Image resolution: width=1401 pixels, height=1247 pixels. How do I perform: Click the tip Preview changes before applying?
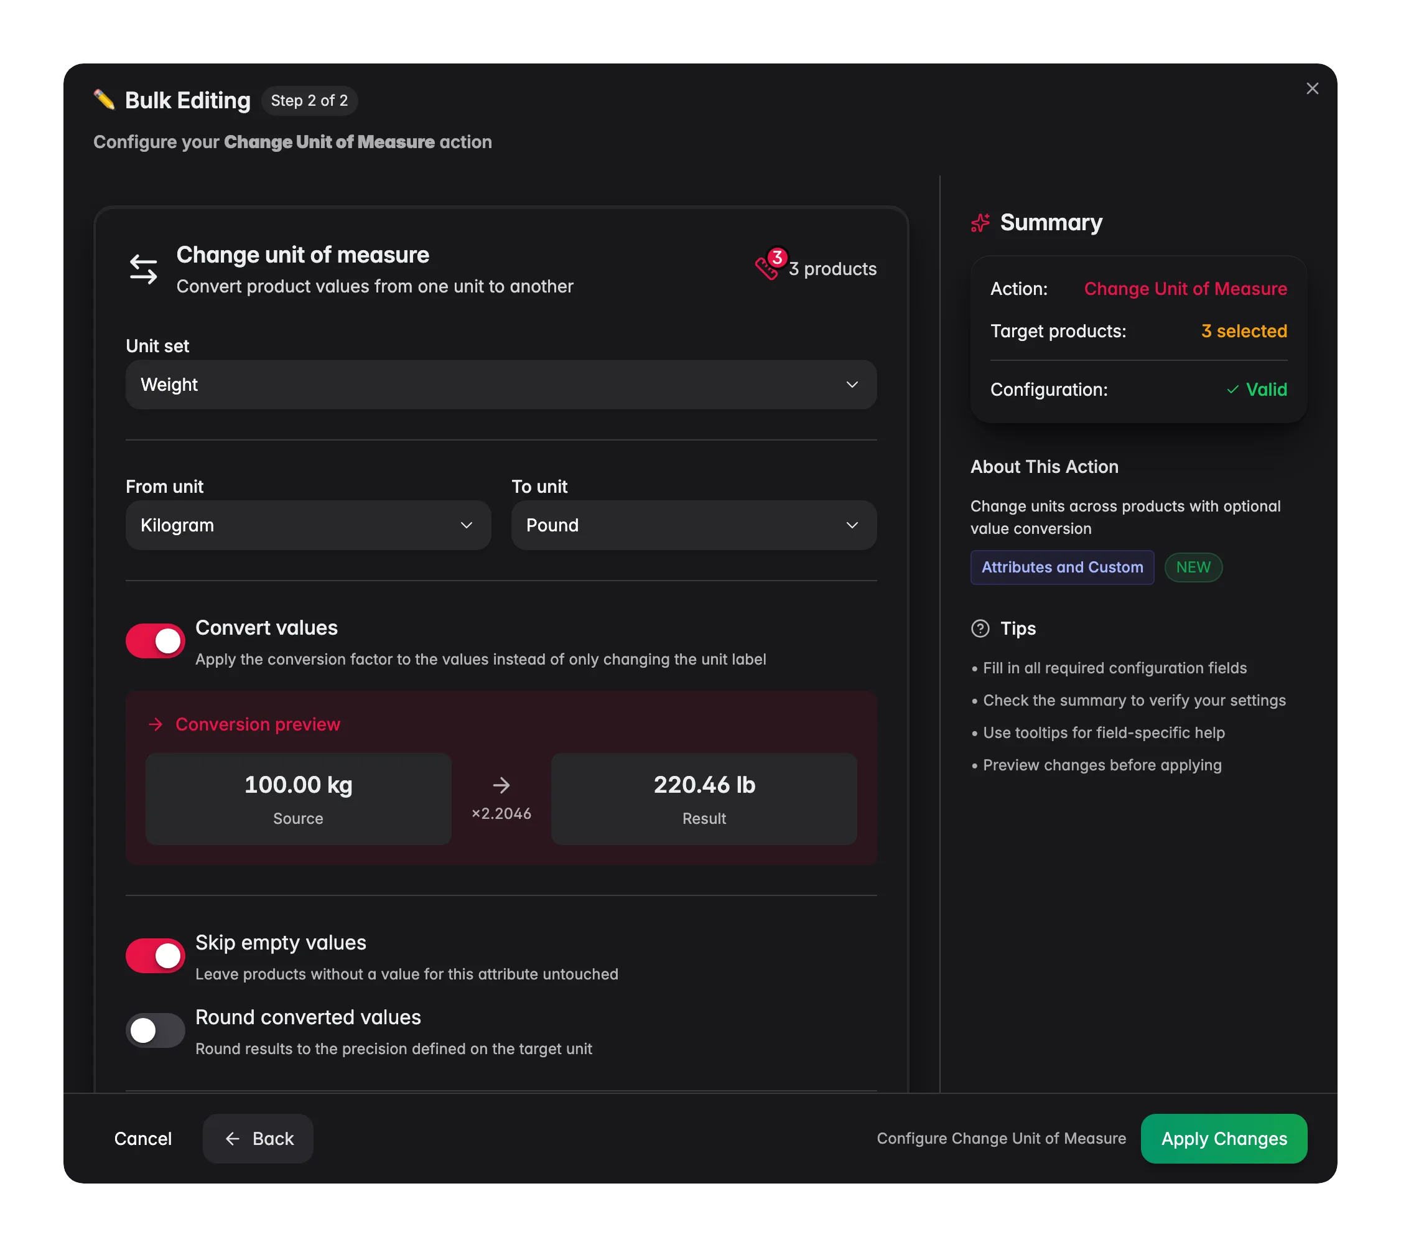click(1102, 765)
